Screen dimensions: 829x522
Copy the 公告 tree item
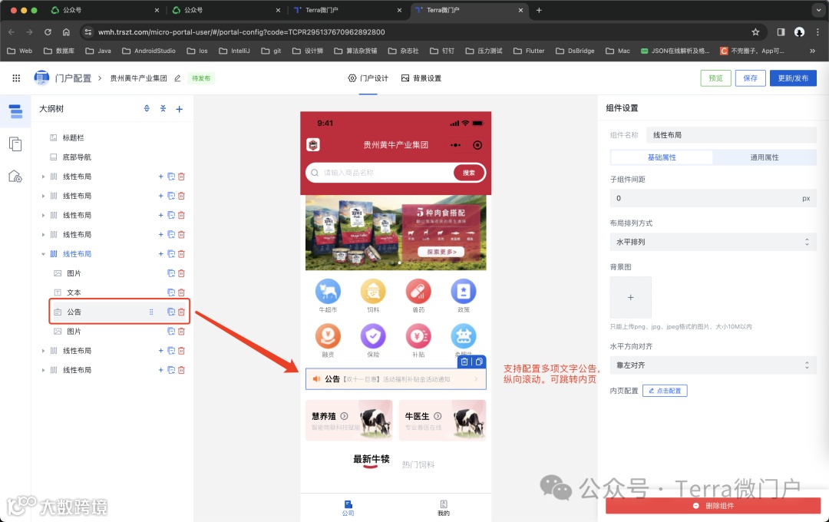point(171,312)
